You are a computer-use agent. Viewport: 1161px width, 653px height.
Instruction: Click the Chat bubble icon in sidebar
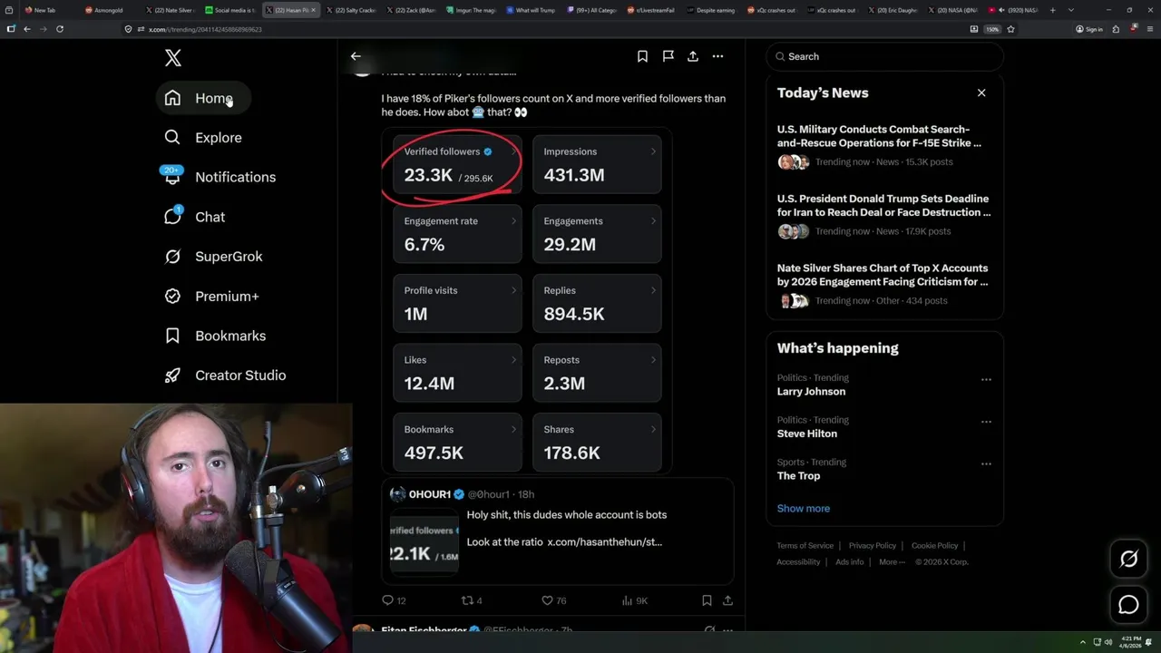pyautogui.click(x=172, y=217)
